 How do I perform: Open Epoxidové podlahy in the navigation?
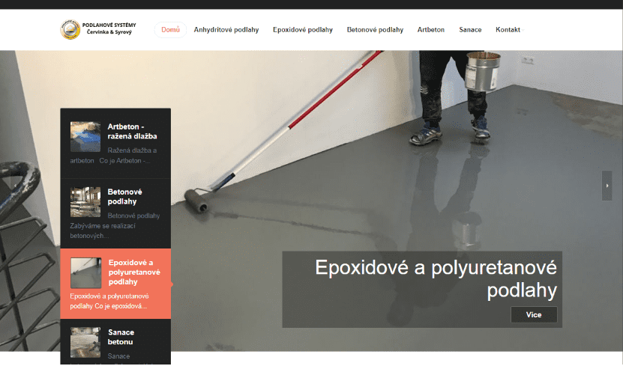pos(302,30)
